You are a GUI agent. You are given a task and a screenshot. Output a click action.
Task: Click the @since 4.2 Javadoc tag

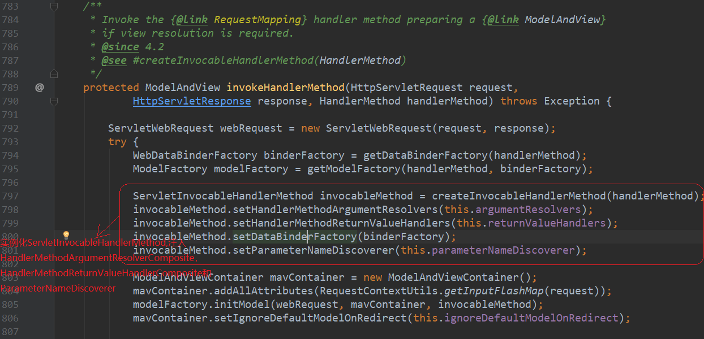click(x=120, y=47)
